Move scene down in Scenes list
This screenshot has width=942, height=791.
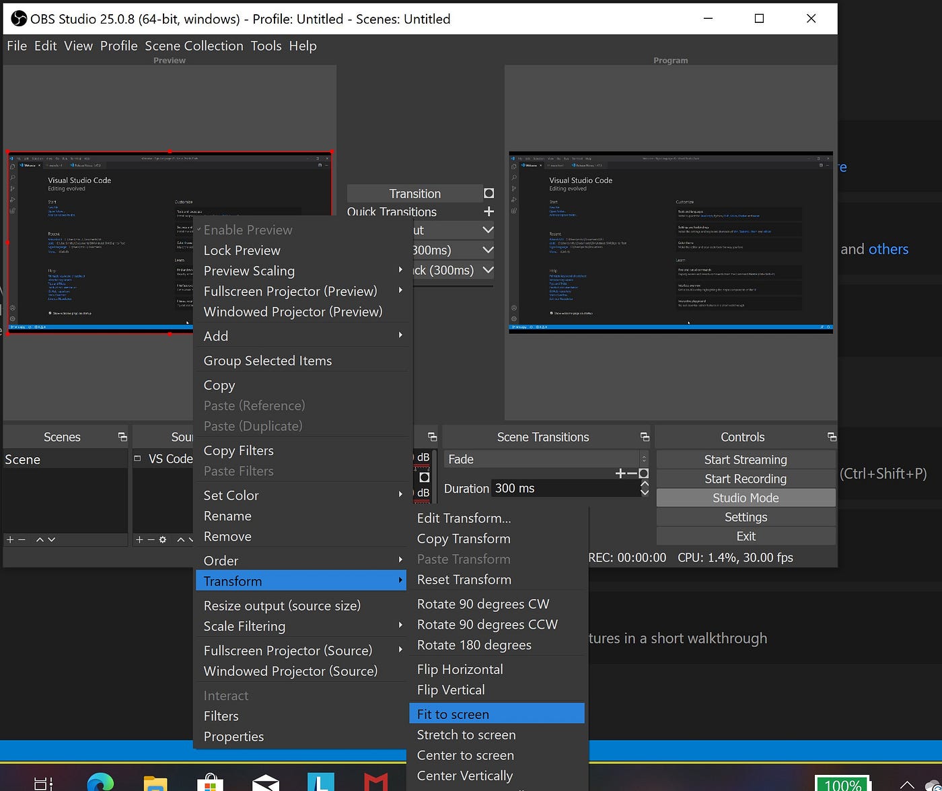51,540
